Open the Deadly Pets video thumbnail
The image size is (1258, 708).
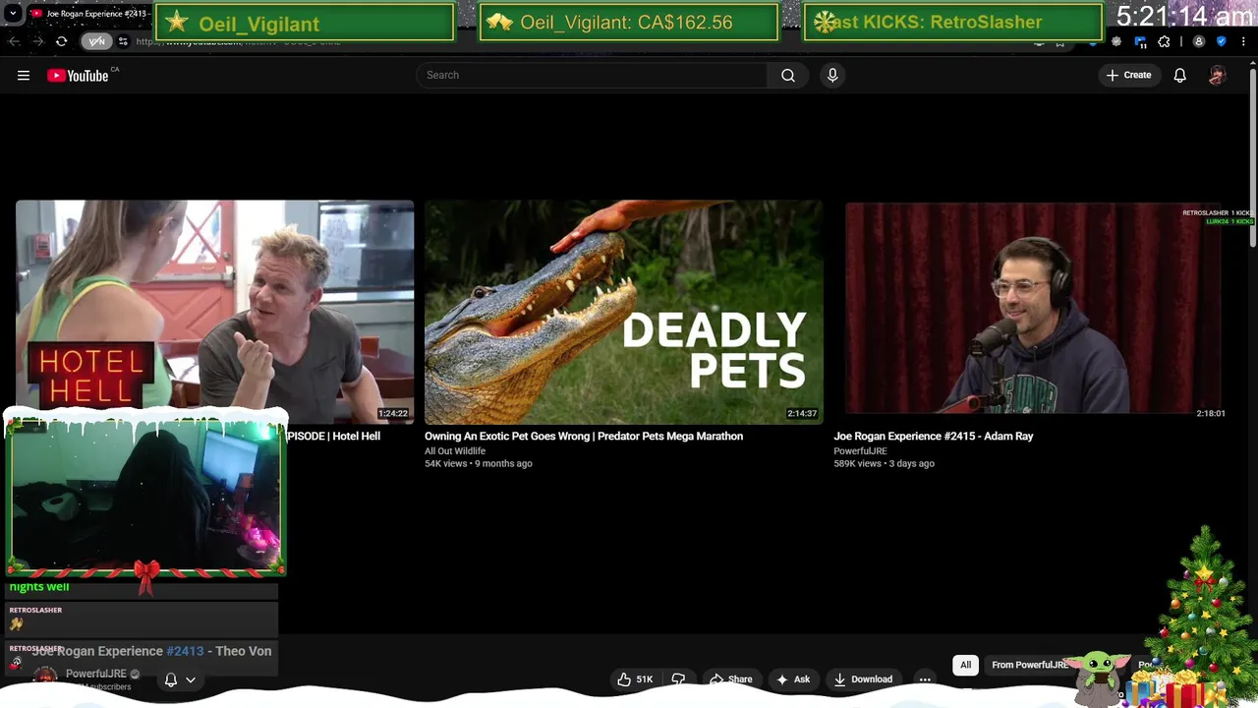624,312
